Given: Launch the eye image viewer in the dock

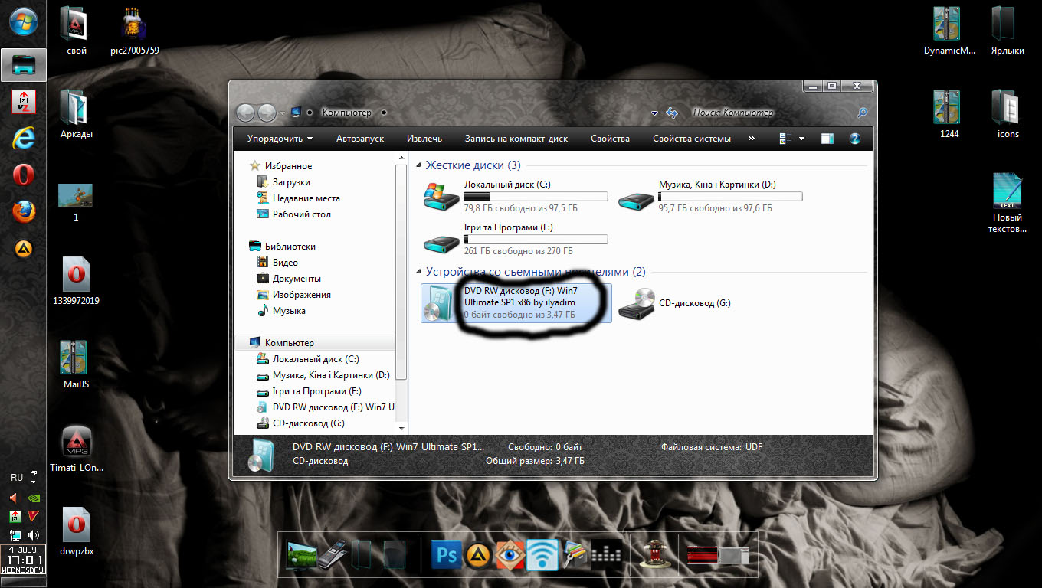Looking at the screenshot, I should (510, 554).
